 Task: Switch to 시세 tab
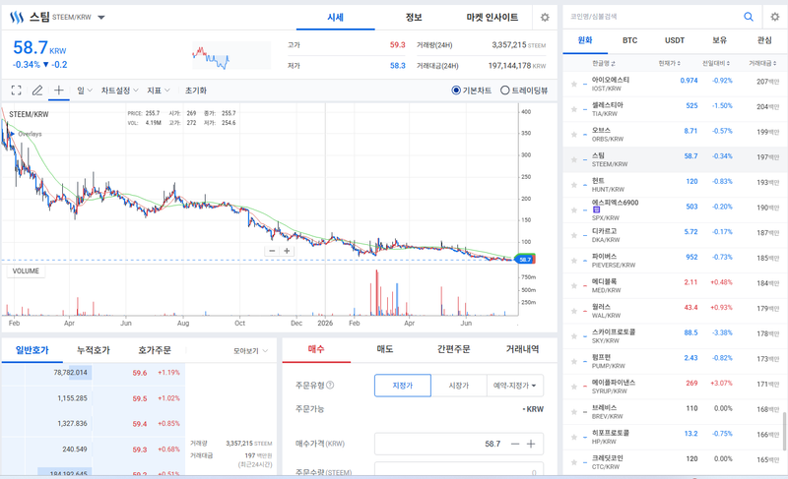coord(335,18)
